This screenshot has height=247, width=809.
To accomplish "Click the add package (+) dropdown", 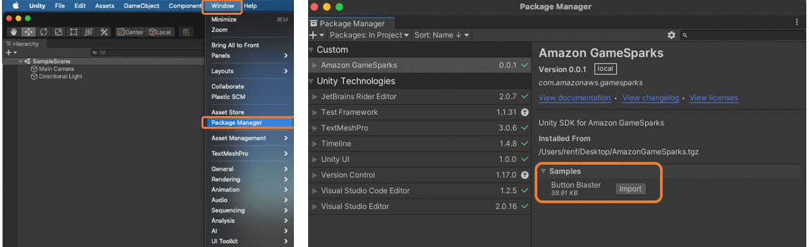I will (317, 34).
